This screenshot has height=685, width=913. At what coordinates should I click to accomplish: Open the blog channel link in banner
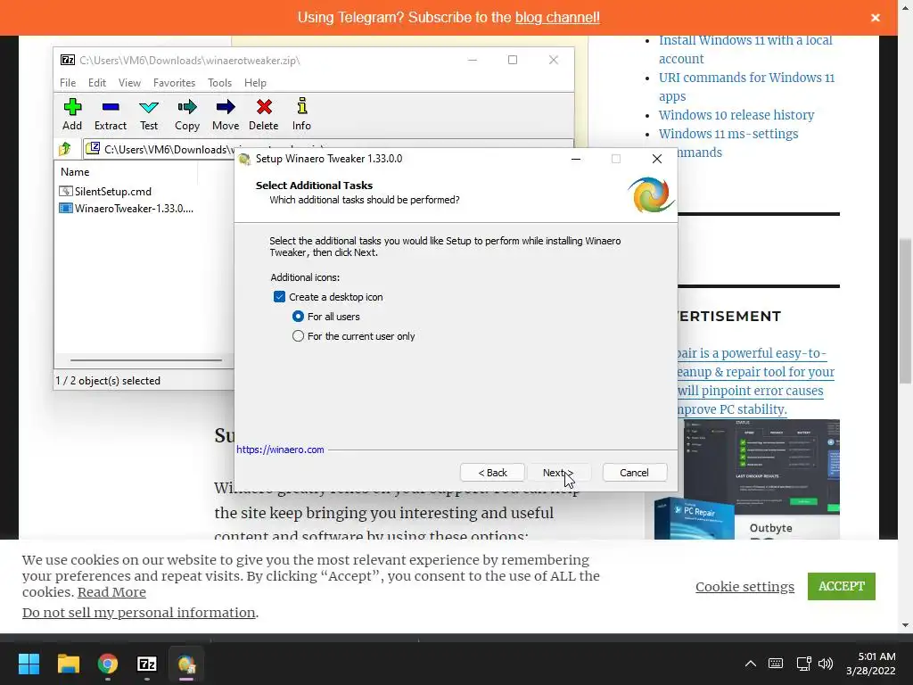point(557,18)
